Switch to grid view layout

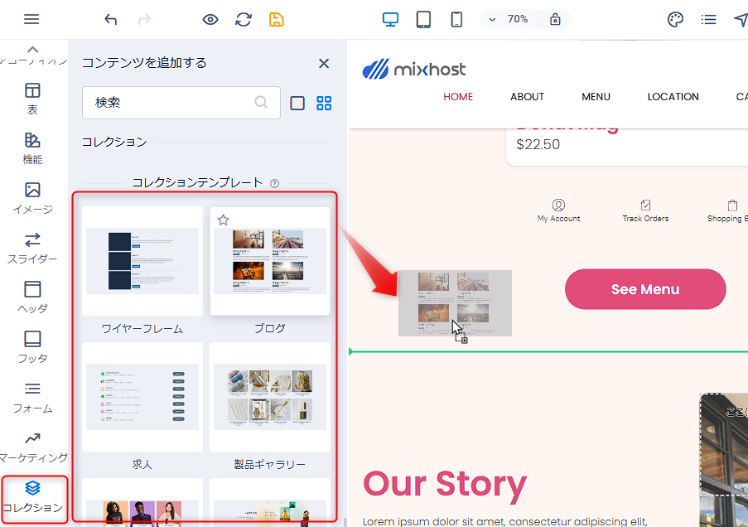click(324, 103)
